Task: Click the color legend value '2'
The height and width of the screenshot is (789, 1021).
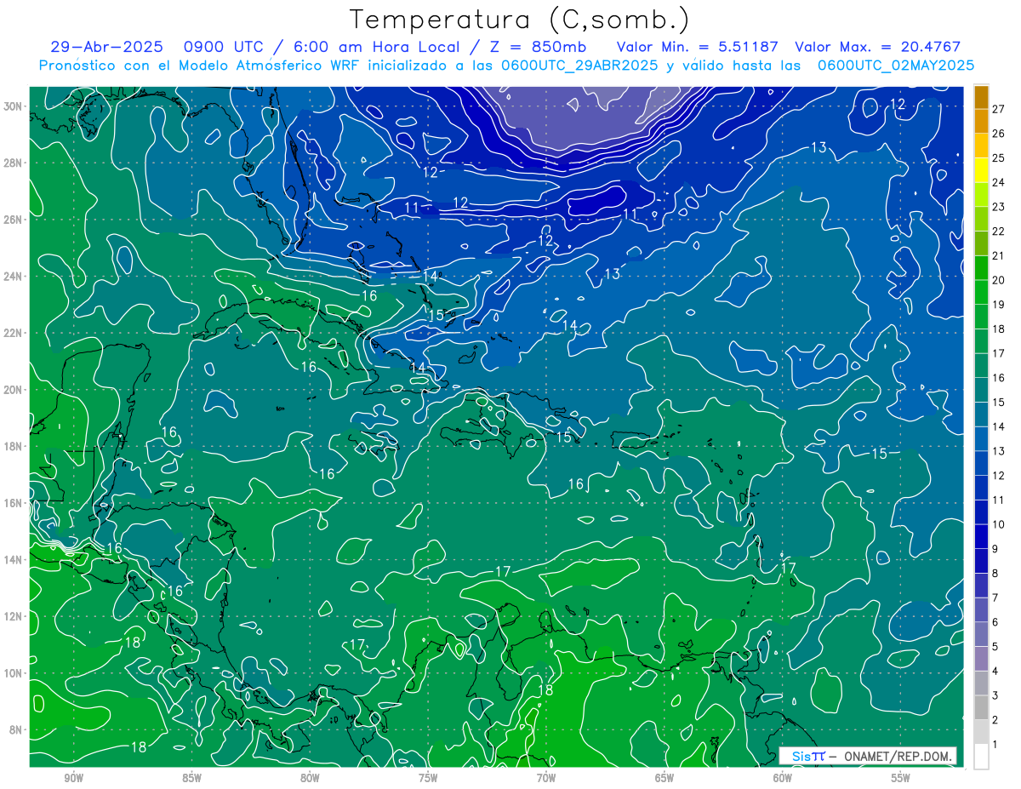Action: point(995,720)
